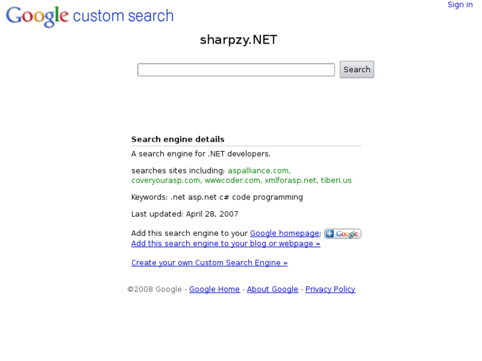View the Privacy Policy link
This screenshot has height=361, width=482.
coord(330,289)
